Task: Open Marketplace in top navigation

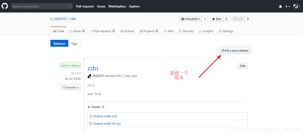Action: click(117, 6)
